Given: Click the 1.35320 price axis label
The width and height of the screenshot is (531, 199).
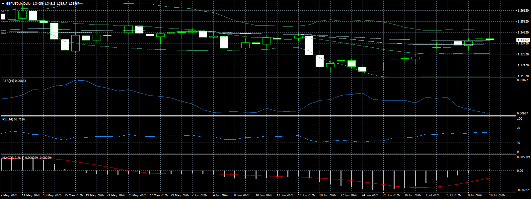Looking at the screenshot, I should [523, 22].
